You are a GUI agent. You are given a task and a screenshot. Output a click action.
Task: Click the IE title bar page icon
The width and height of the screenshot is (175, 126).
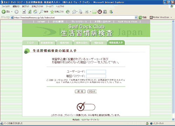[x=2, y=2]
